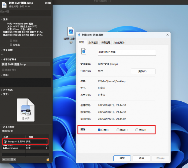The image size is (188, 168).
Task: Switch to the 以前的版本 tab
Action: click(x=119, y=43)
